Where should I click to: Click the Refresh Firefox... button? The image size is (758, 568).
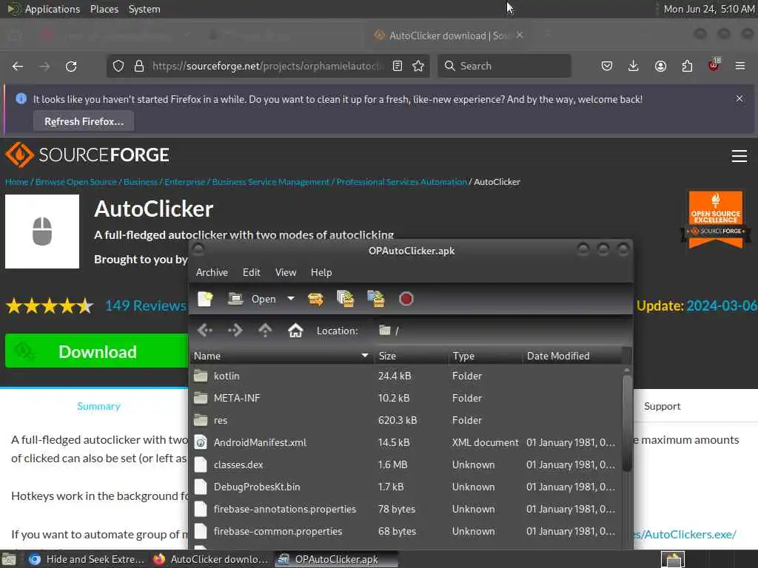84,122
